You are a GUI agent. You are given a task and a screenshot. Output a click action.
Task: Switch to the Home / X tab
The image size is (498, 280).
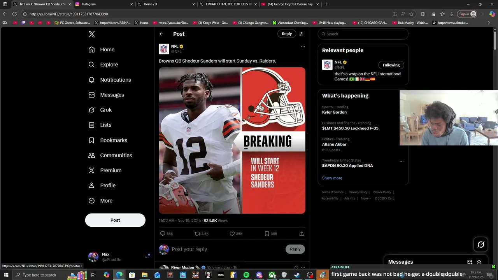[166, 4]
